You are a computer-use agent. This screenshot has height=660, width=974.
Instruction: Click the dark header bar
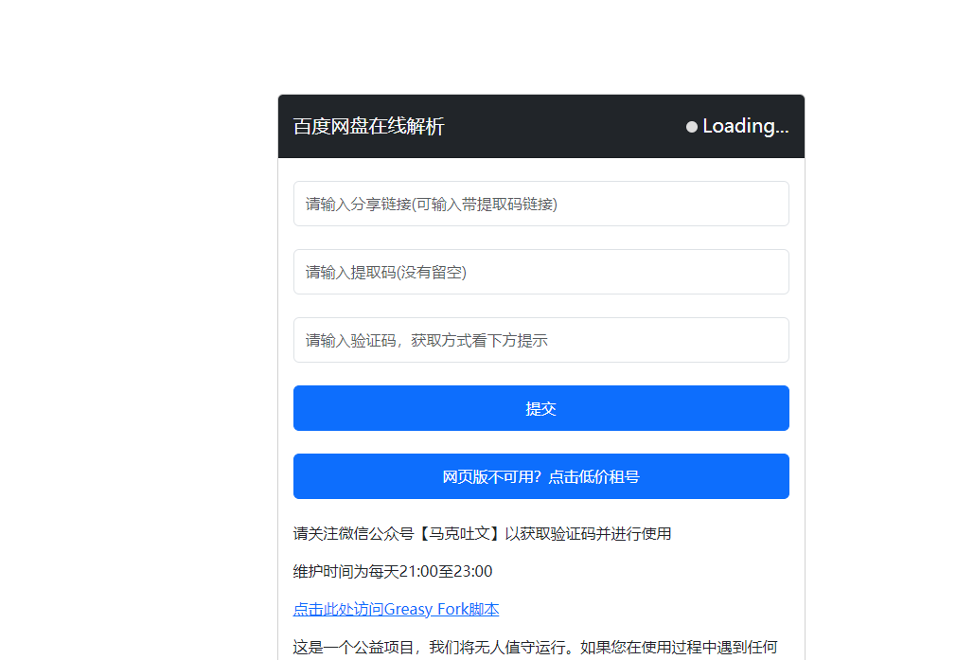pos(540,125)
